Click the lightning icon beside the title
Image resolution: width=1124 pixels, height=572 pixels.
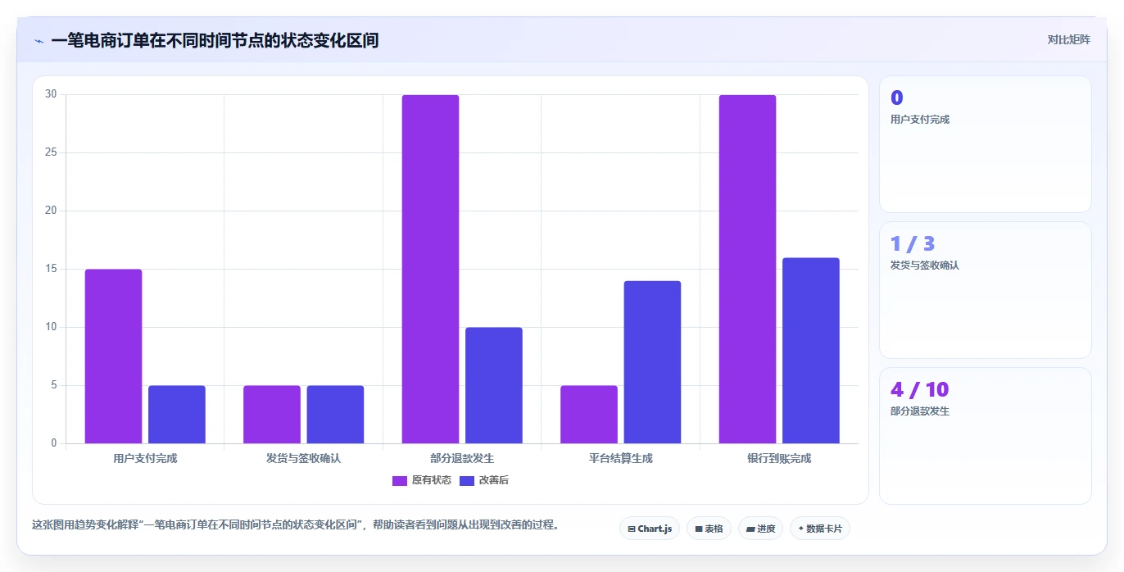tap(39, 41)
